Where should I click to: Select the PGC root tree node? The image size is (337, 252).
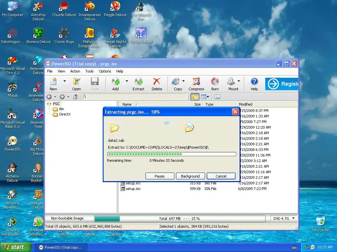56,104
